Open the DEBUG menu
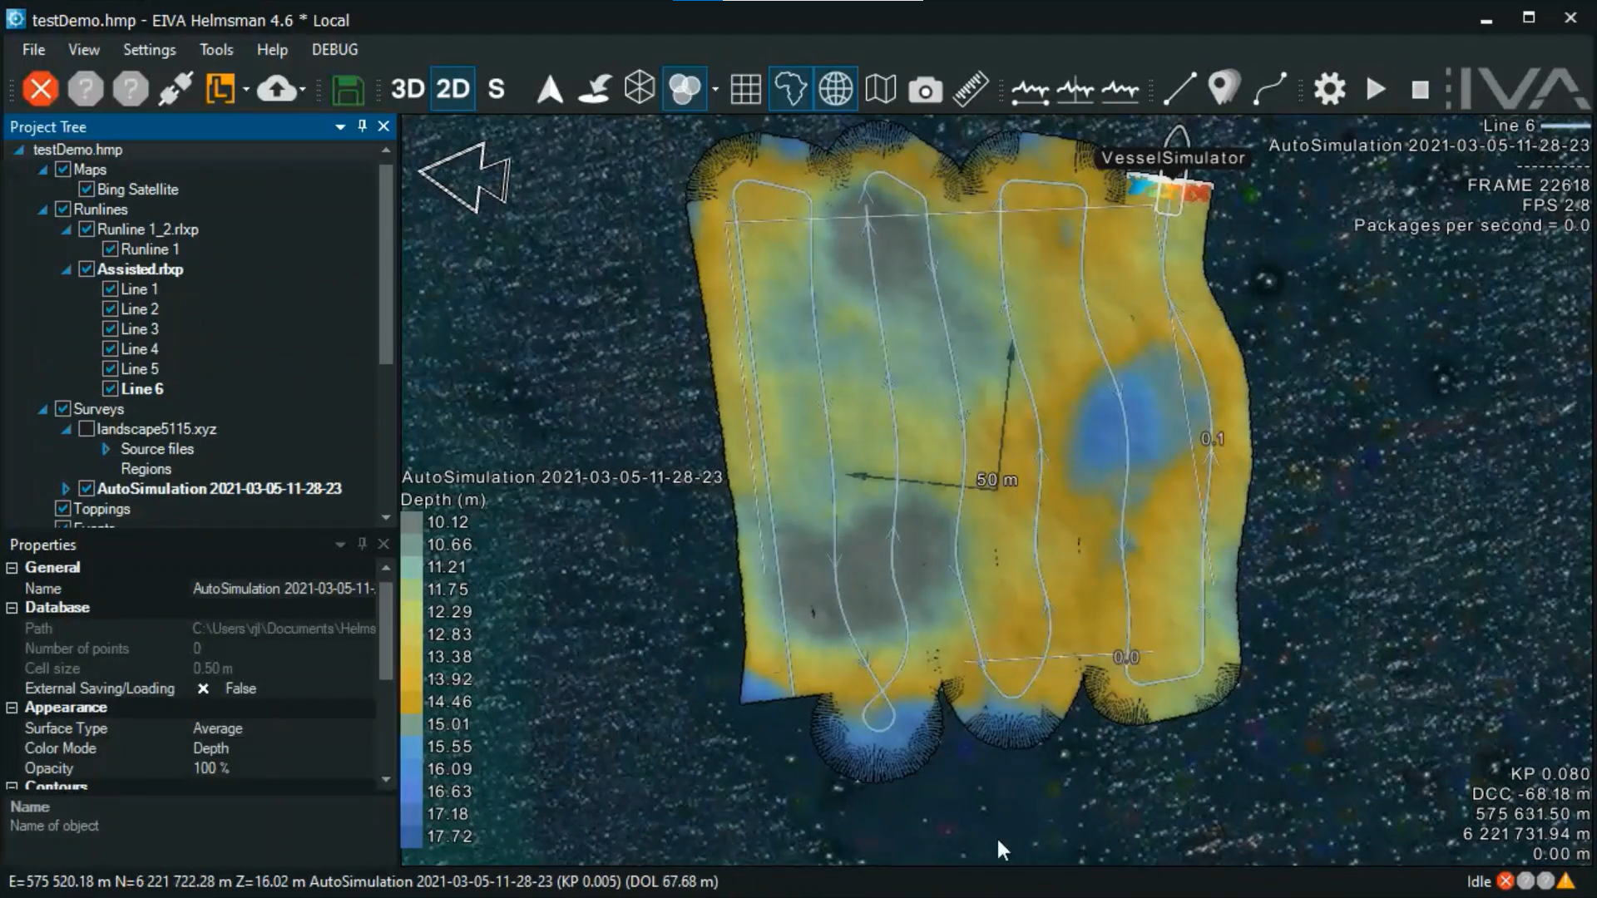The width and height of the screenshot is (1597, 898). pyautogui.click(x=334, y=49)
